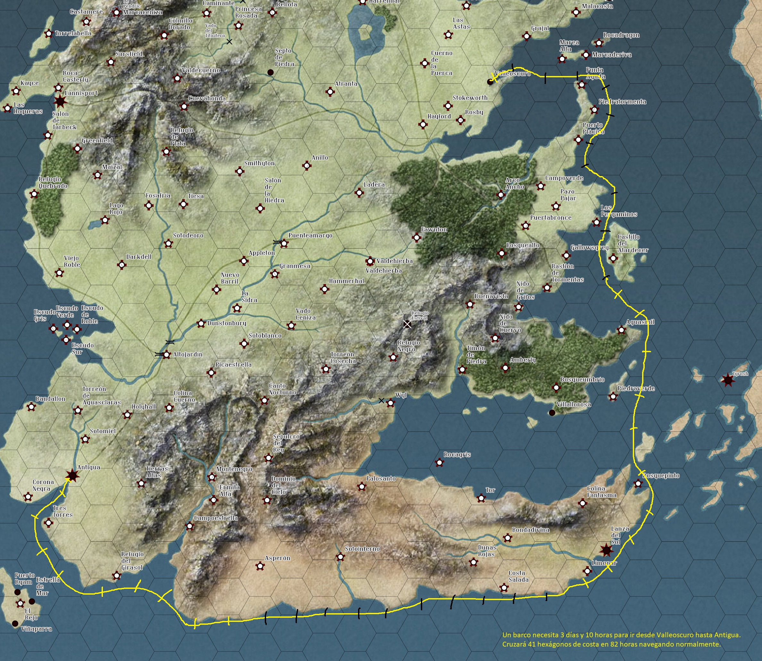
Task: Click the Bastión de Tormentas castle marker
Action: [547, 288]
